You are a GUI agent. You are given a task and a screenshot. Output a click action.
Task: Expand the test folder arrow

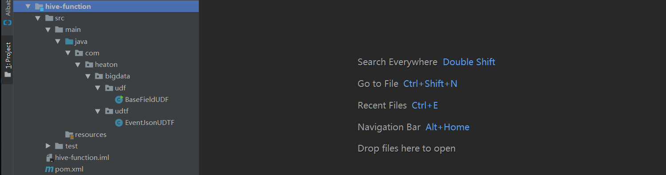pos(48,146)
